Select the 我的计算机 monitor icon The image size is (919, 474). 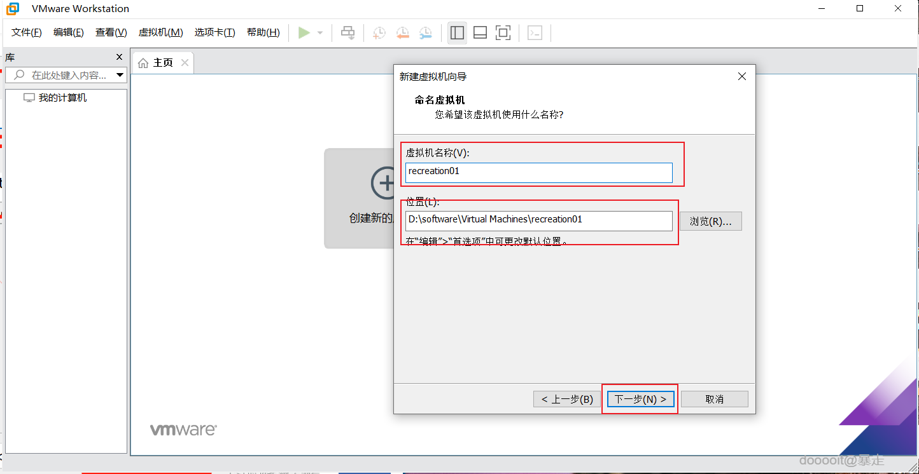[29, 97]
